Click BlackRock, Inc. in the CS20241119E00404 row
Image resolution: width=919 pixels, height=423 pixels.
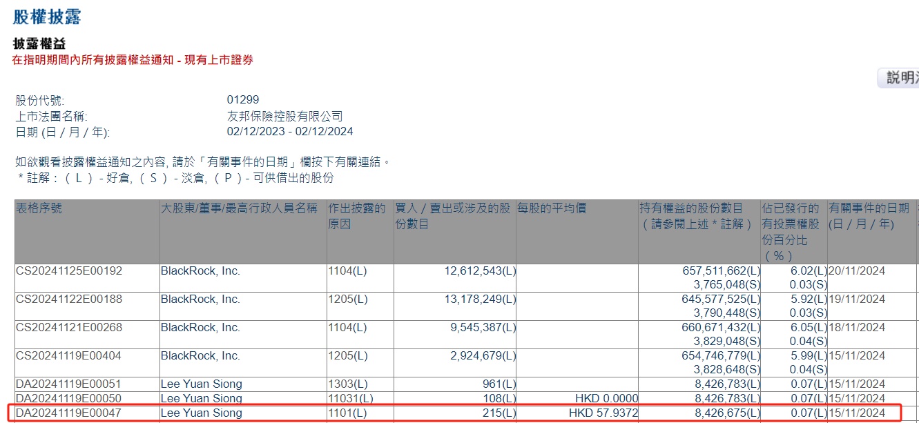click(x=200, y=356)
